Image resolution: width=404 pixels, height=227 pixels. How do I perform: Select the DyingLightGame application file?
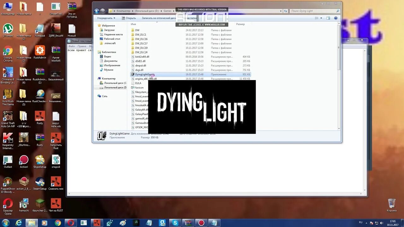click(x=191, y=74)
